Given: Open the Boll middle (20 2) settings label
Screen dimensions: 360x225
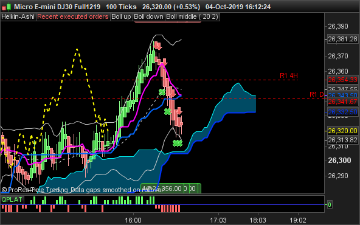Looking at the screenshot, I should coord(192,17).
